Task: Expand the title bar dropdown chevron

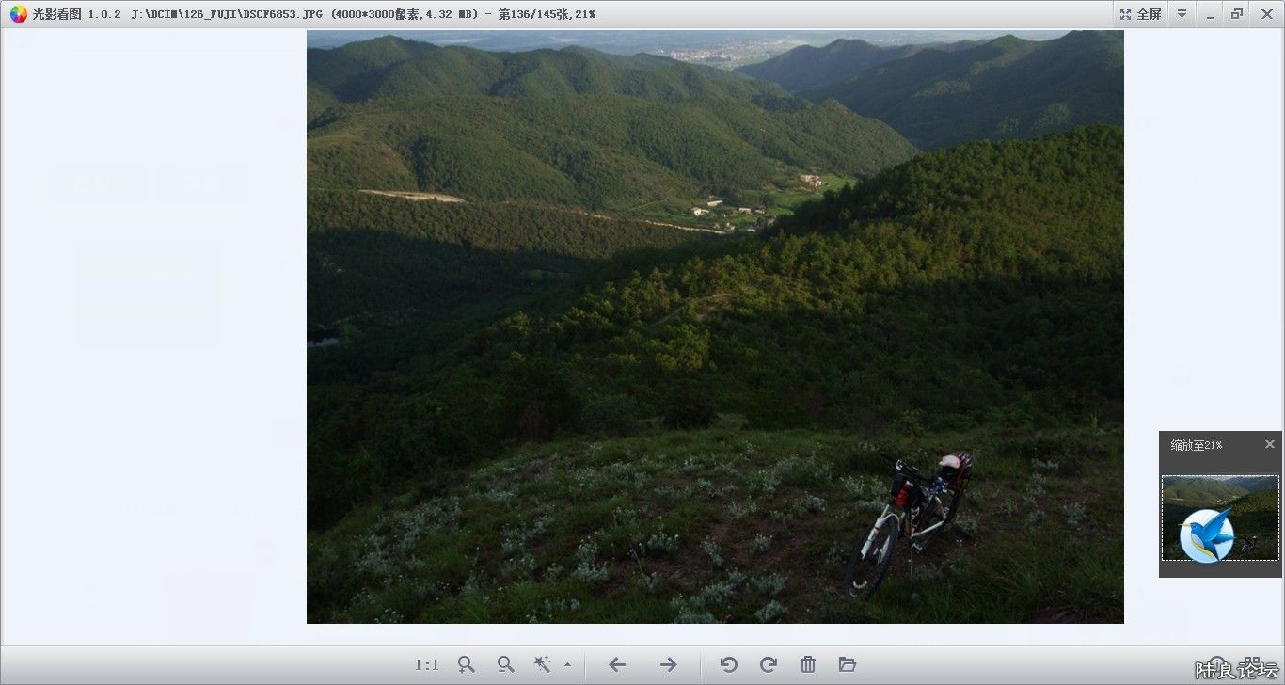Action: (x=1182, y=13)
